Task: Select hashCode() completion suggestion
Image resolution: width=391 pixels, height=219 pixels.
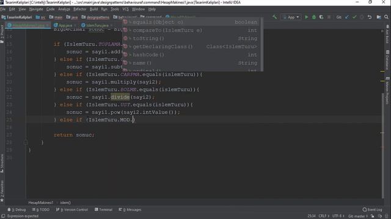Action: (x=191, y=55)
